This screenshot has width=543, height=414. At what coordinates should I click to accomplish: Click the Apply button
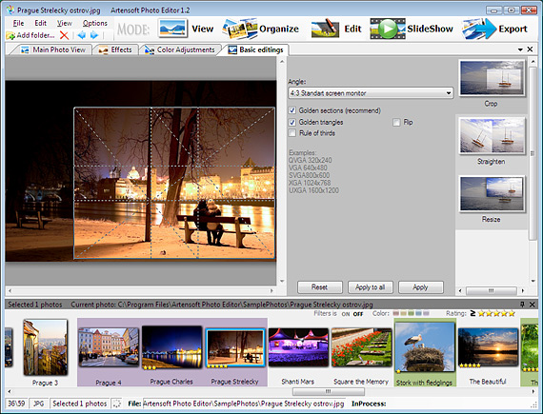click(x=421, y=287)
